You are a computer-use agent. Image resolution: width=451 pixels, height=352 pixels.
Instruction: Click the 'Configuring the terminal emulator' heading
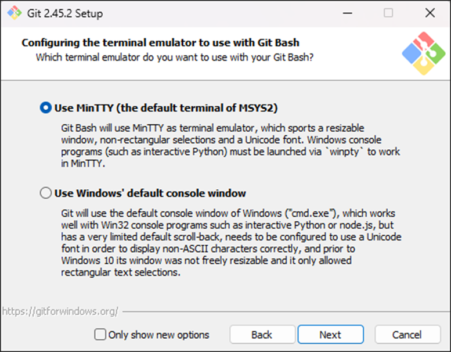[160, 43]
